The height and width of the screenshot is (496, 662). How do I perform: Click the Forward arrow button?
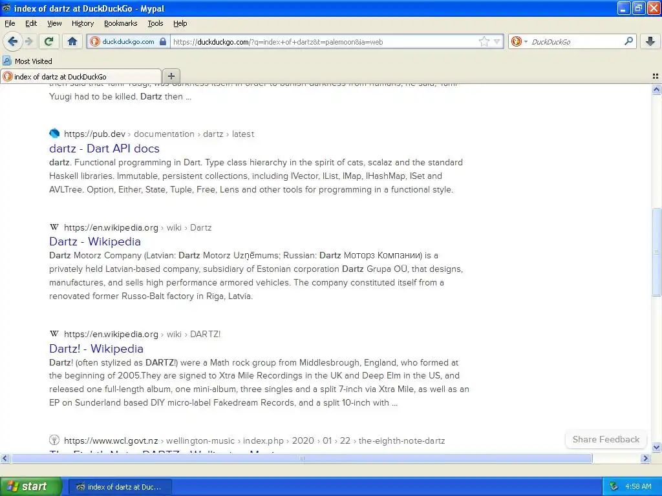(x=28, y=41)
